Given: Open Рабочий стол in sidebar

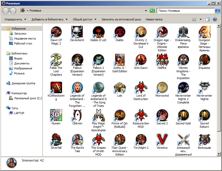Looking at the screenshot, I should click(23, 43).
